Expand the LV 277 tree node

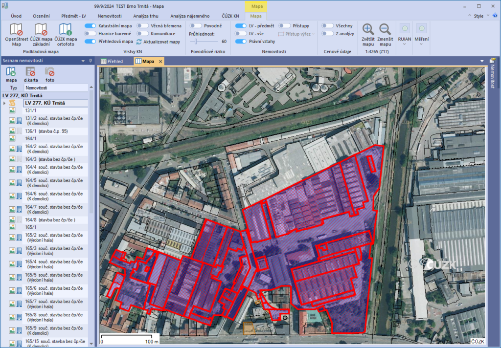click(4, 103)
